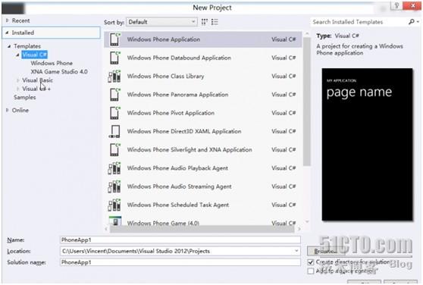Click the Scheduled Task Agent icon
423x285 pixels.
[x=114, y=205]
